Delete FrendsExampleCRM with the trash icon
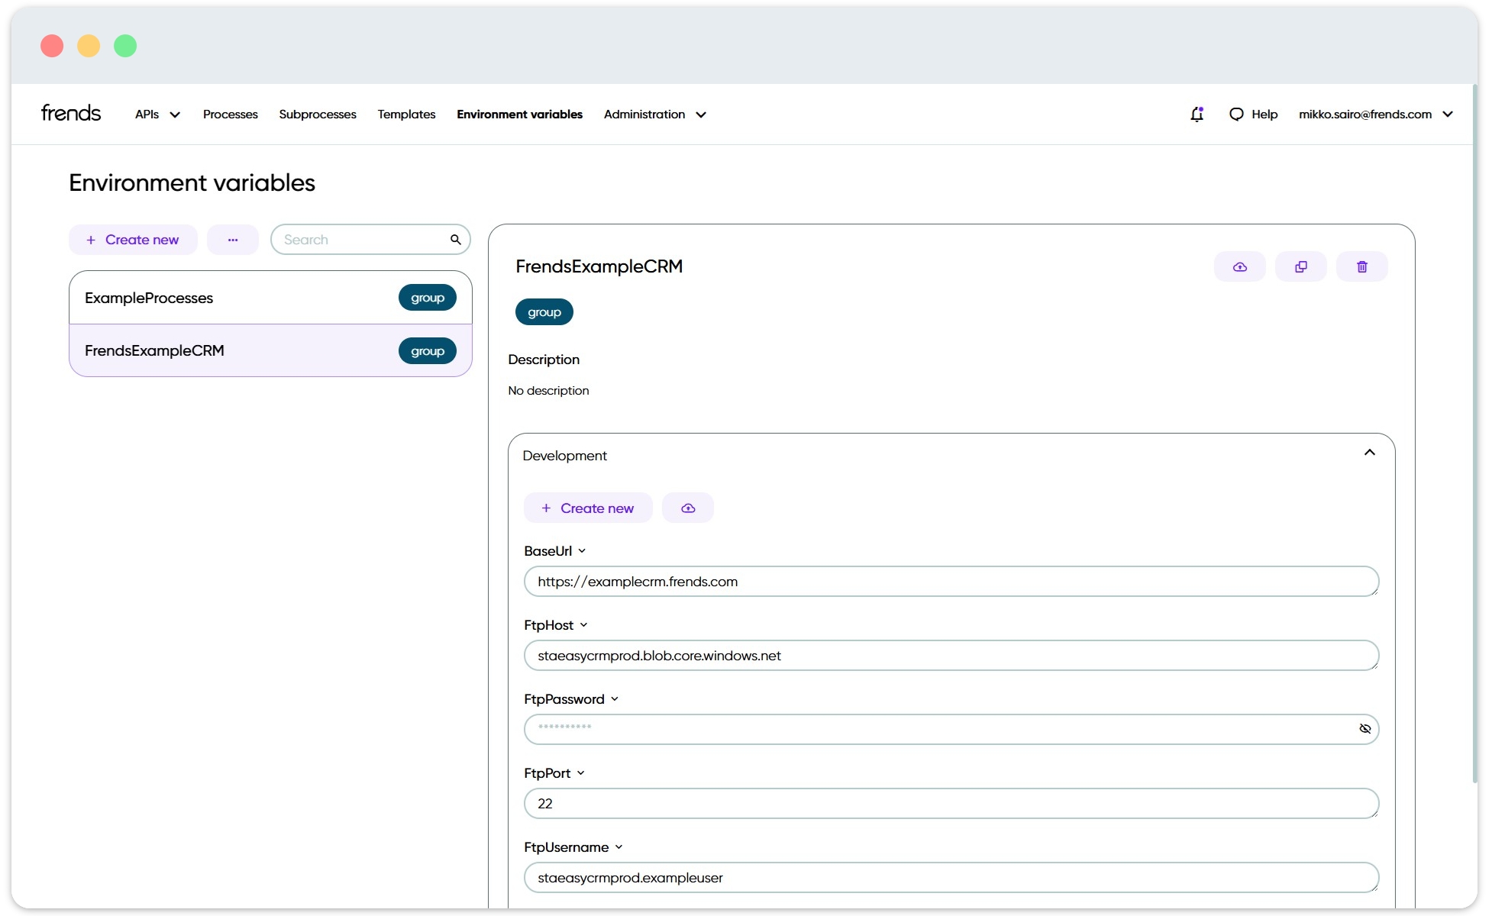Viewport: 1489px width, 916px height. click(1361, 266)
